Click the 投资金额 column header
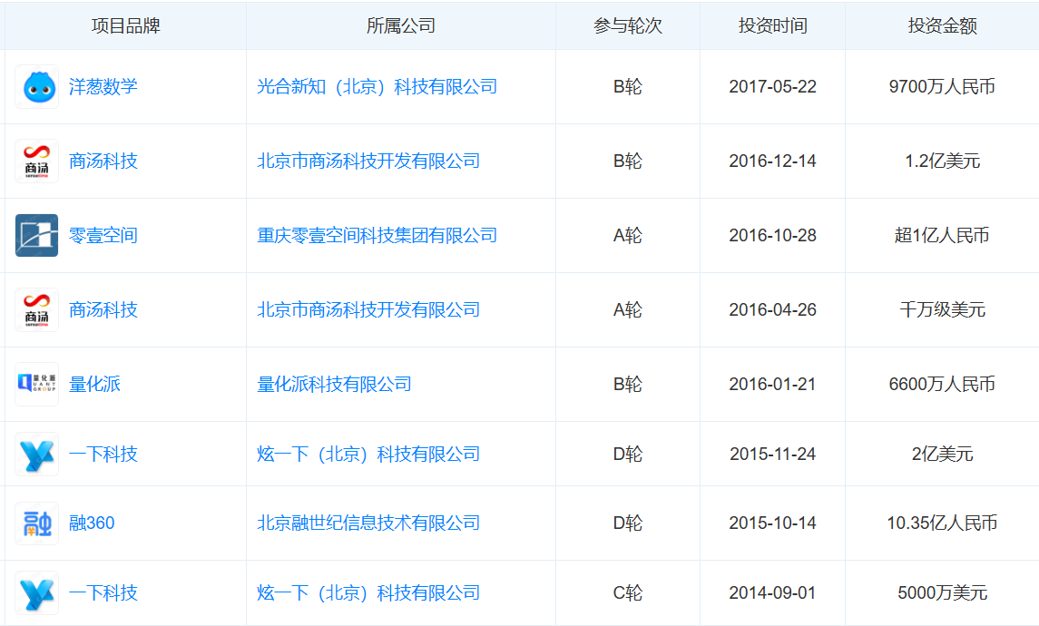The image size is (1039, 626). click(x=942, y=25)
